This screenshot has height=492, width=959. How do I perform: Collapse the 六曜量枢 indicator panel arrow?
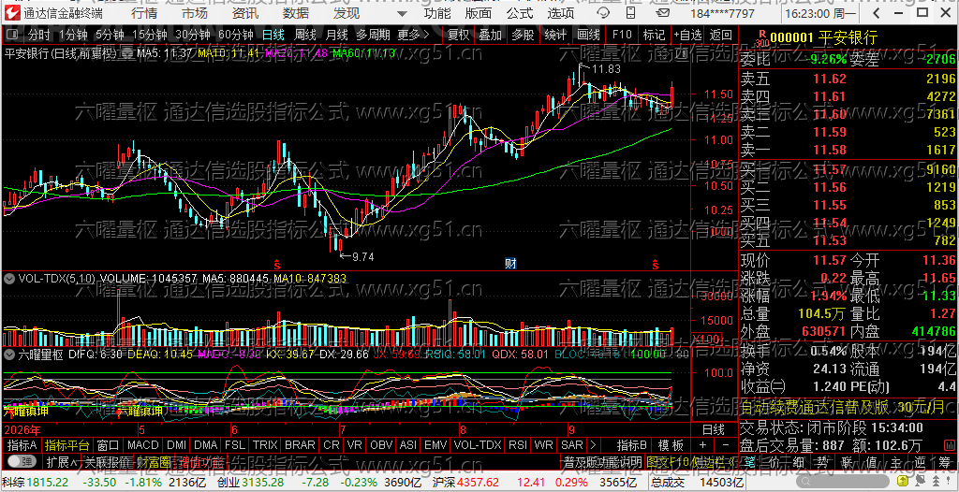tap(9, 354)
